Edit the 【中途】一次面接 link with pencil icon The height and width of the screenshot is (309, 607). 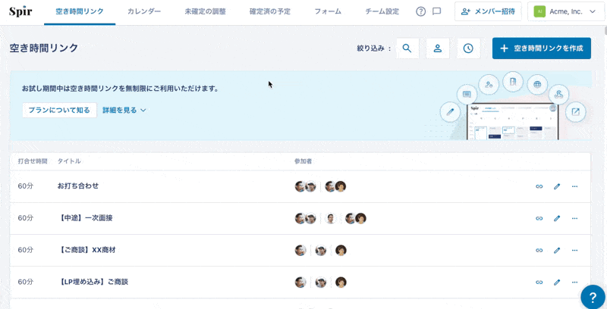[x=557, y=218]
